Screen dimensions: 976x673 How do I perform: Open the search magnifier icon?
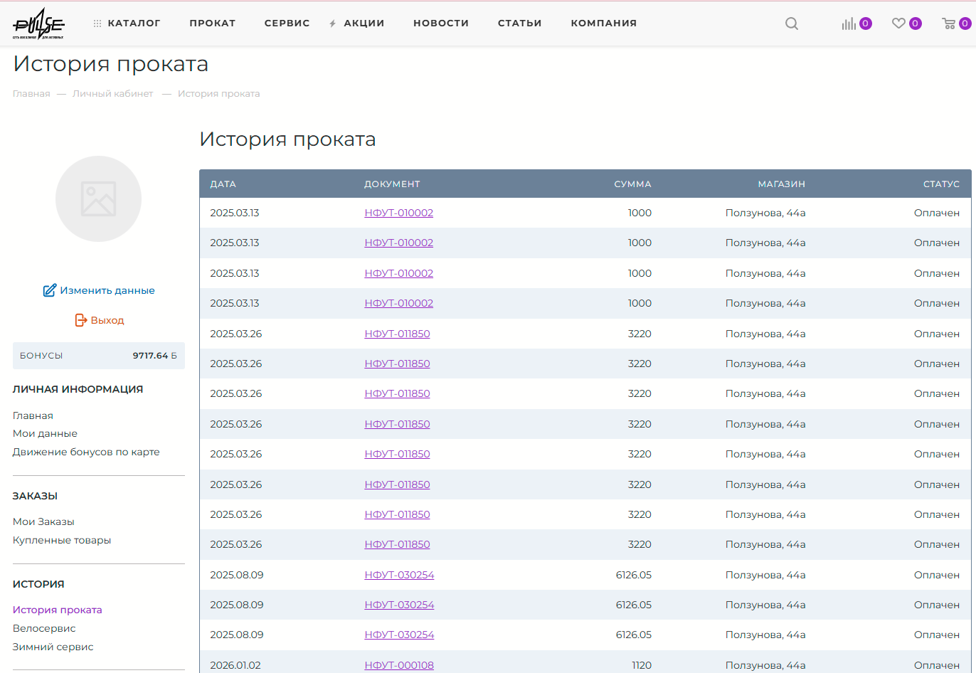point(791,23)
